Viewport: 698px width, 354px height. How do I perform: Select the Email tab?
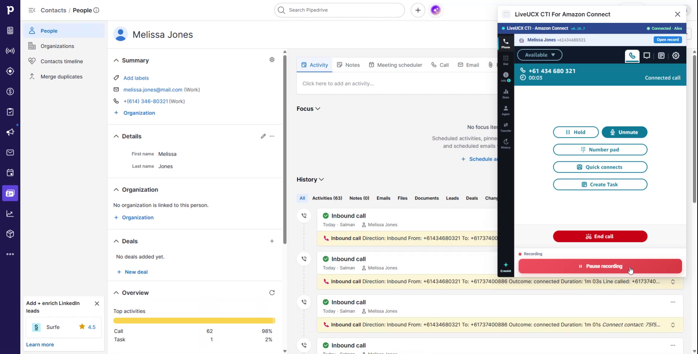(x=468, y=65)
